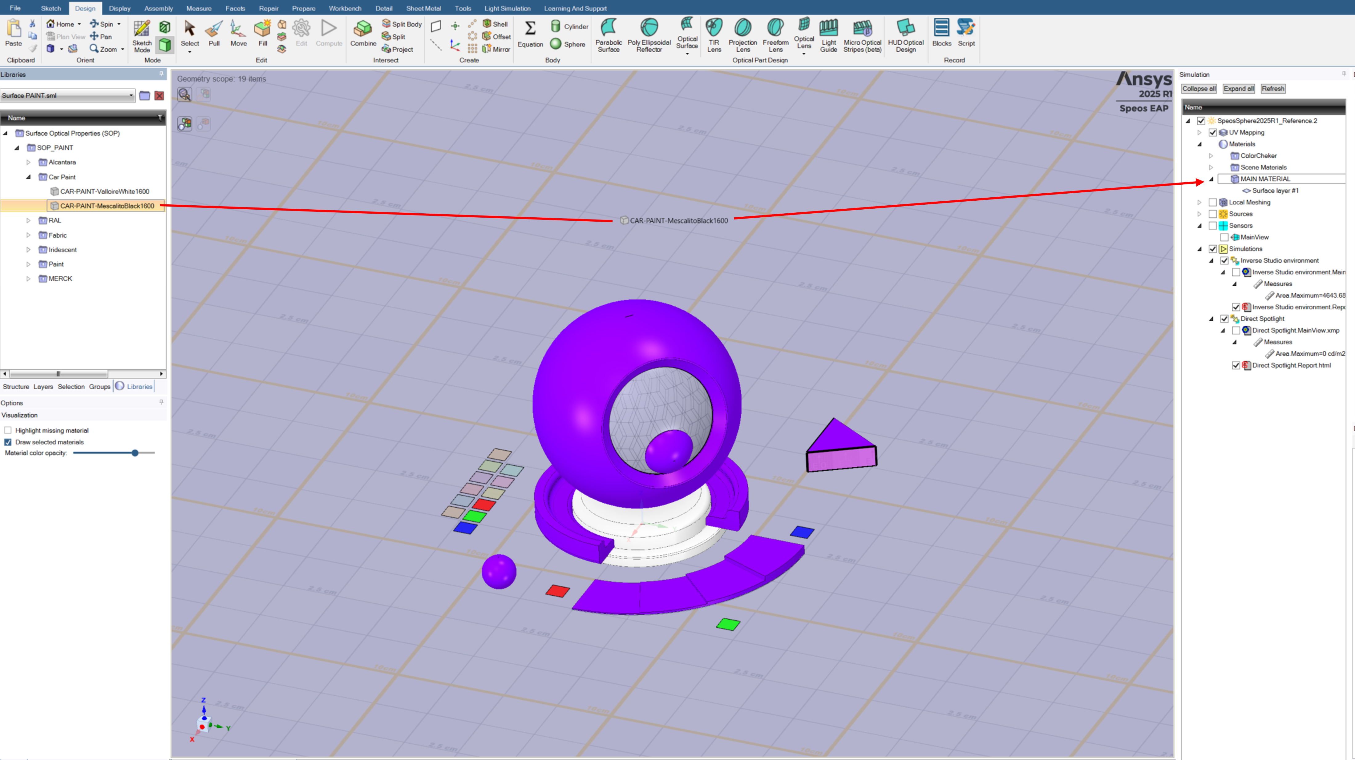
Task: Expand the Alcantara folder
Action: pos(28,163)
